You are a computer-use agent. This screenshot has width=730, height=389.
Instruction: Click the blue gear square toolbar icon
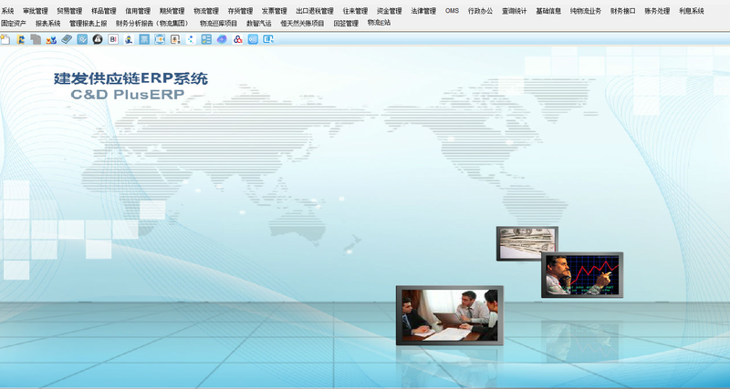[x=82, y=39]
